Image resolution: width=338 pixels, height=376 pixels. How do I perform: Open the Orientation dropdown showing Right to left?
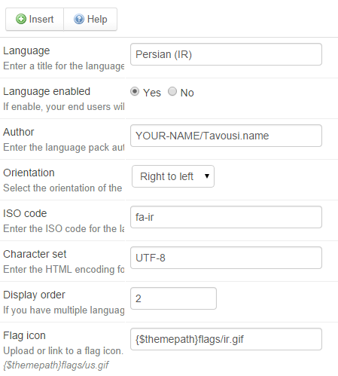pyautogui.click(x=173, y=176)
